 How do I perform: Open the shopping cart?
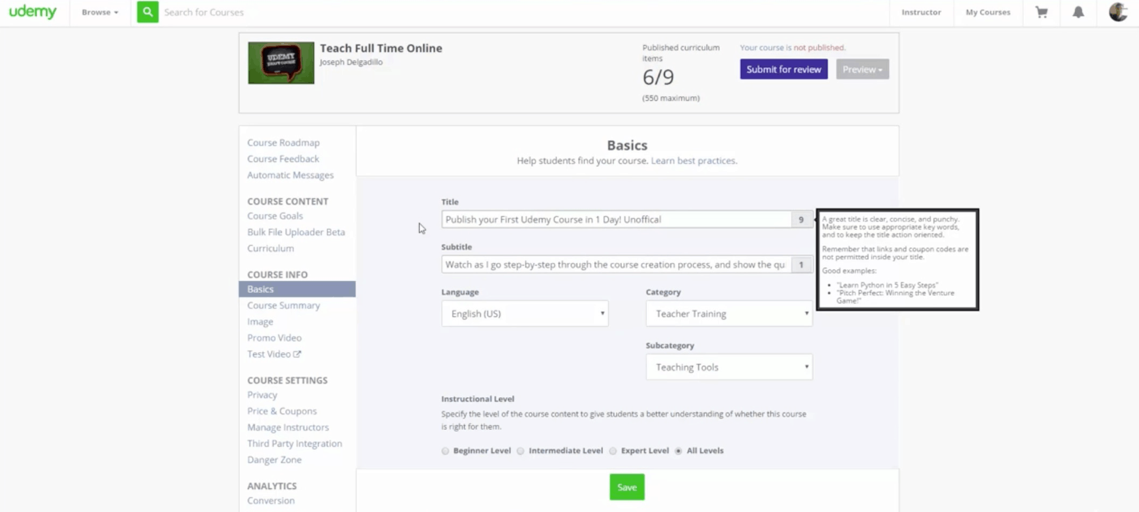[1042, 13]
